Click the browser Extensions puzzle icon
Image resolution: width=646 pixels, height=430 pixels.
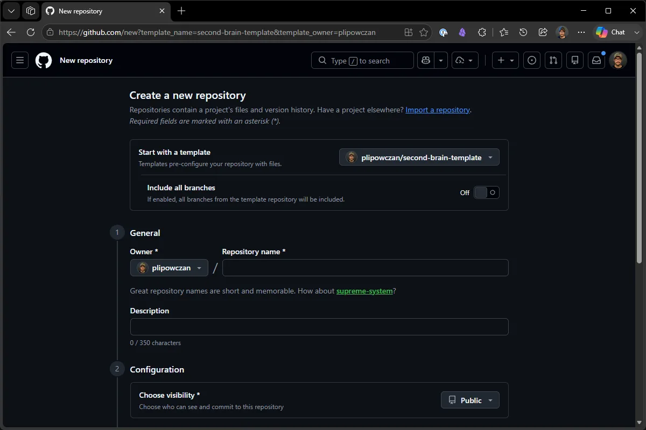[482, 32]
